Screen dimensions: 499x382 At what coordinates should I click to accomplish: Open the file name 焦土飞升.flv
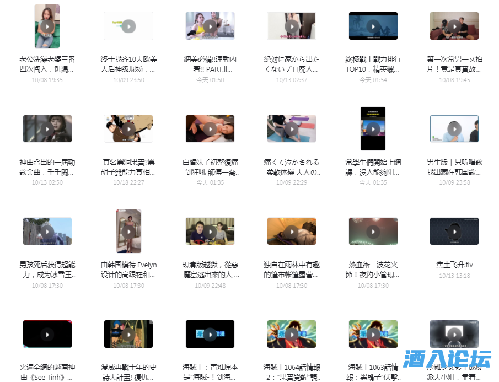pyautogui.click(x=454, y=265)
